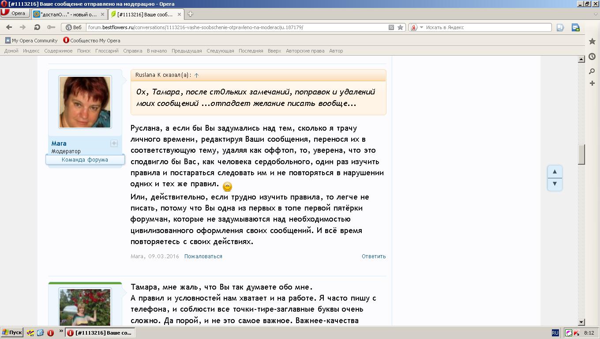Click the address bar URL field
Image resolution: width=600 pixels, height=339 pixels.
tap(237, 27)
